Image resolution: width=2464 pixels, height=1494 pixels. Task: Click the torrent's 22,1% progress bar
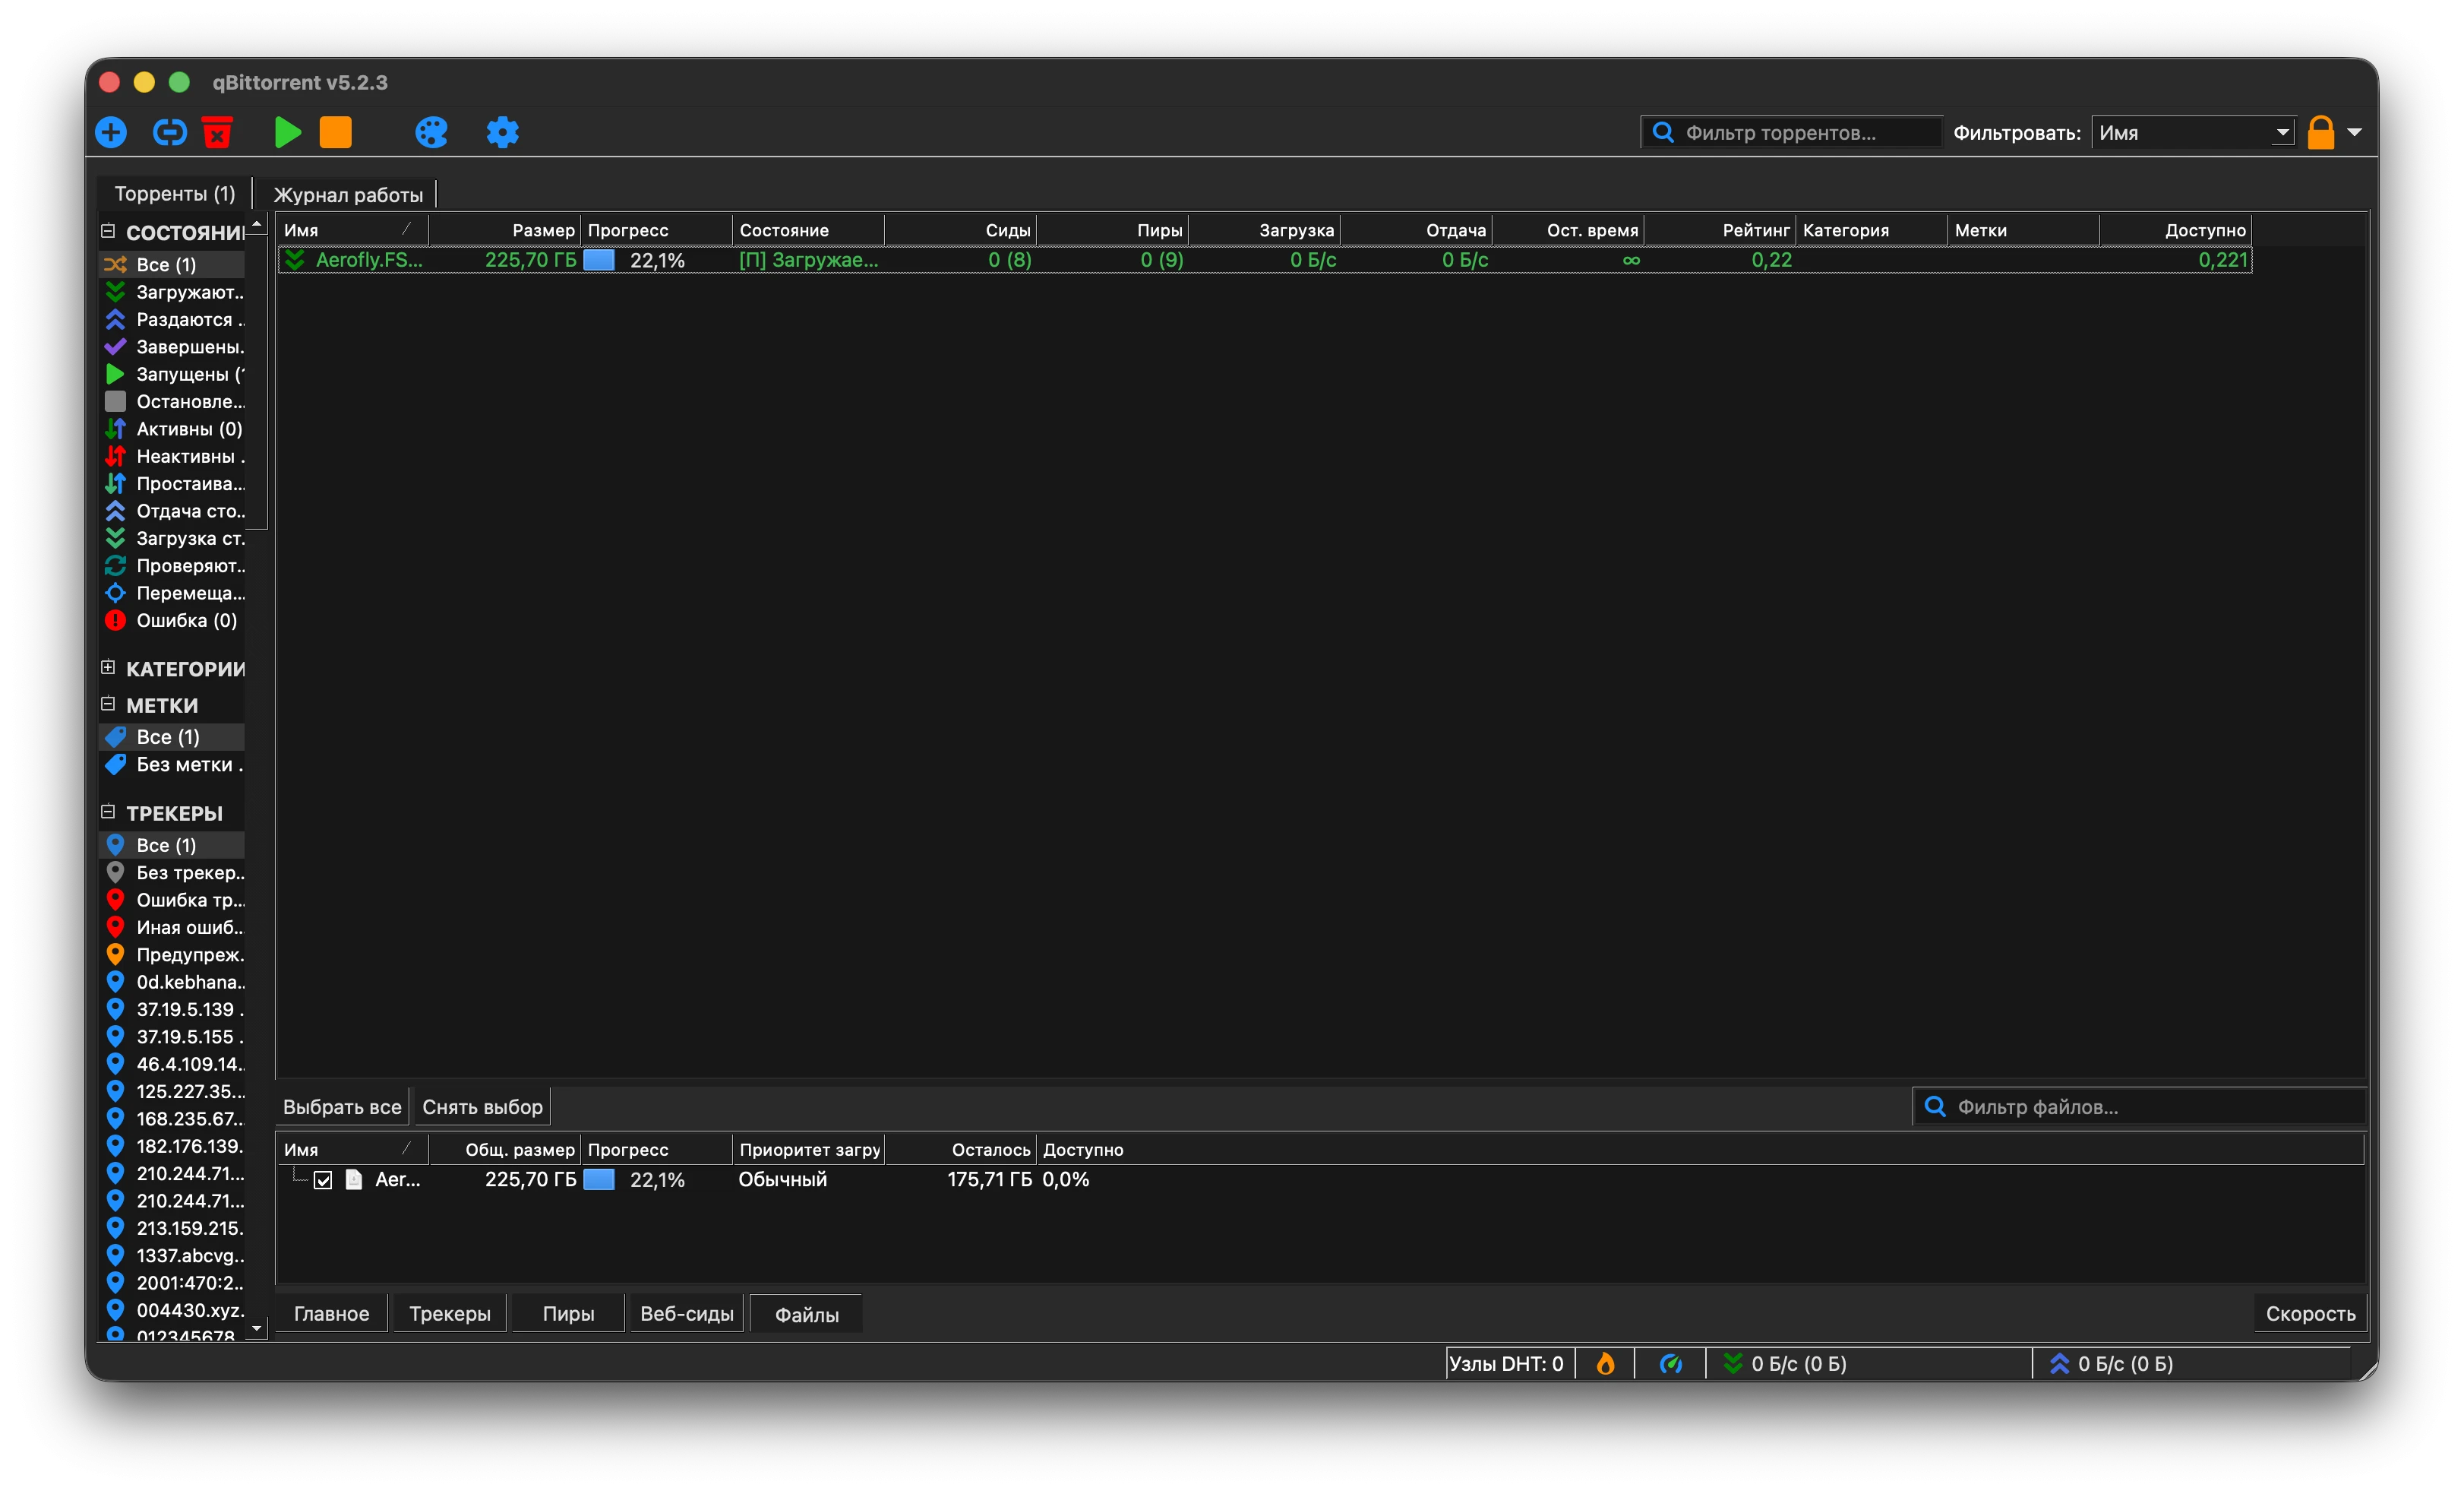click(x=657, y=260)
